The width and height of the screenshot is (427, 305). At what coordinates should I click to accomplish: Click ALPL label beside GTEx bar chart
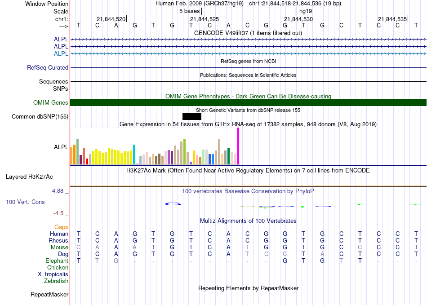click(61, 147)
